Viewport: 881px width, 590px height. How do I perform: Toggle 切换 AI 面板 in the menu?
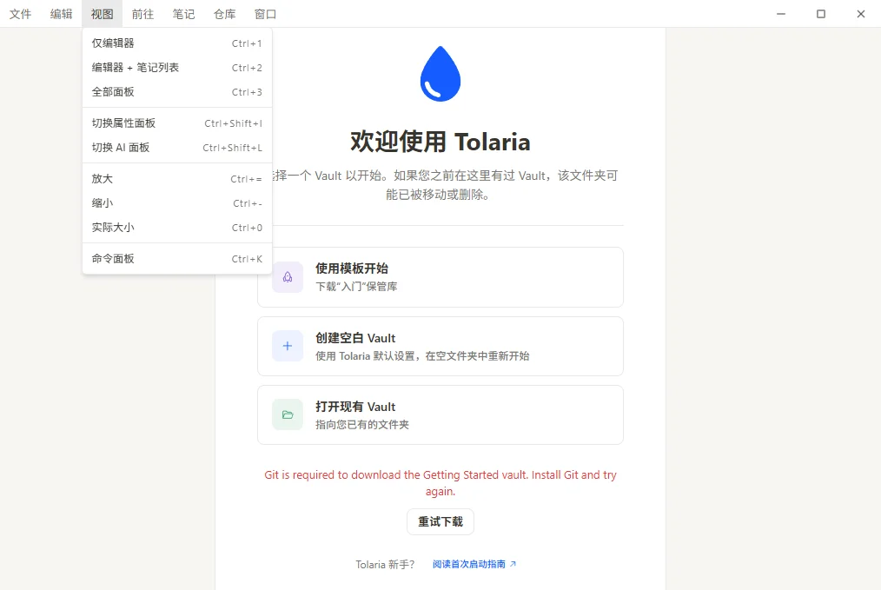(177, 148)
